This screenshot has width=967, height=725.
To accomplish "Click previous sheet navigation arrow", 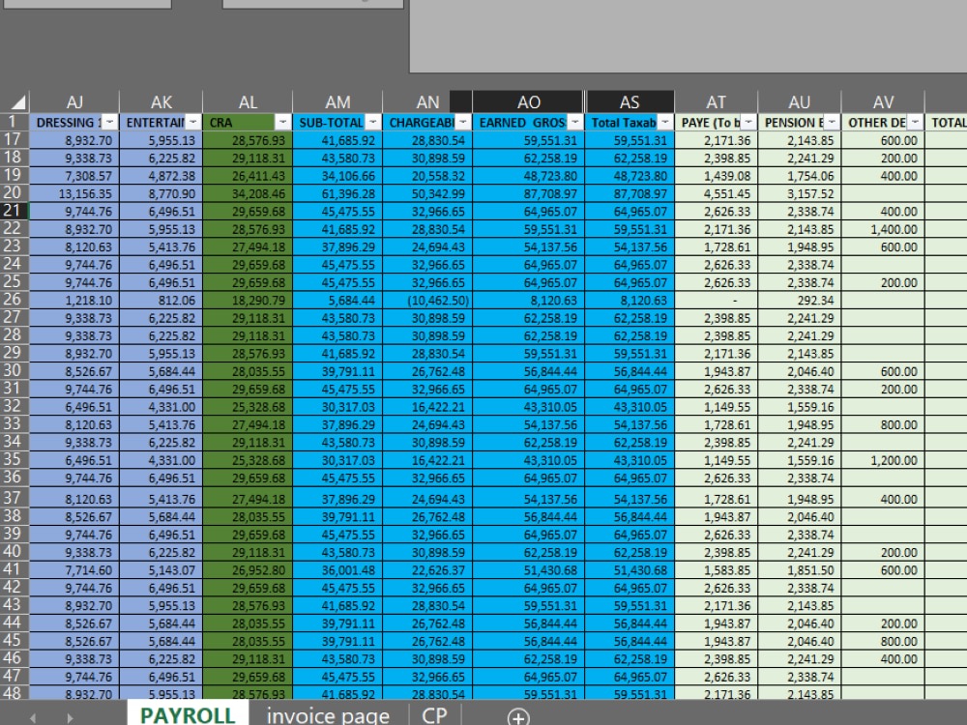I will pos(33,718).
